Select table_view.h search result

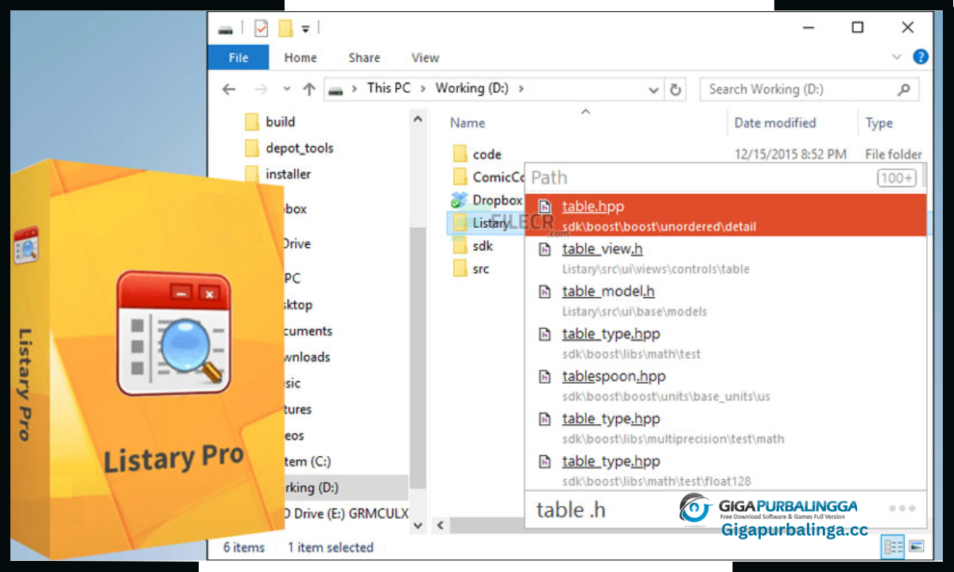click(x=726, y=258)
